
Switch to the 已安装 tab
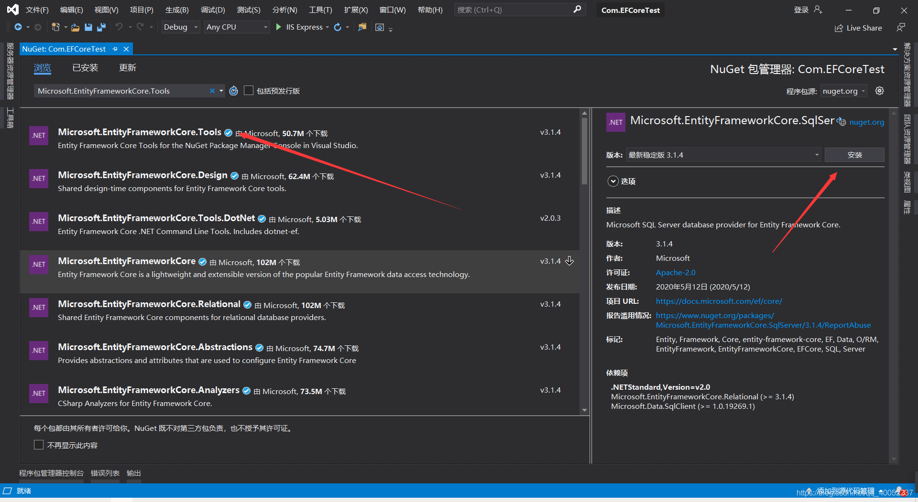(x=85, y=68)
